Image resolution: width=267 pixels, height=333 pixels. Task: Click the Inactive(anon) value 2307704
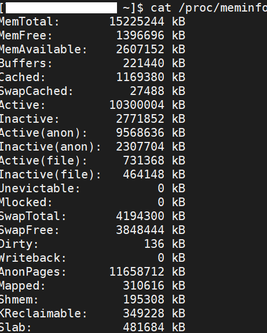coord(140,147)
